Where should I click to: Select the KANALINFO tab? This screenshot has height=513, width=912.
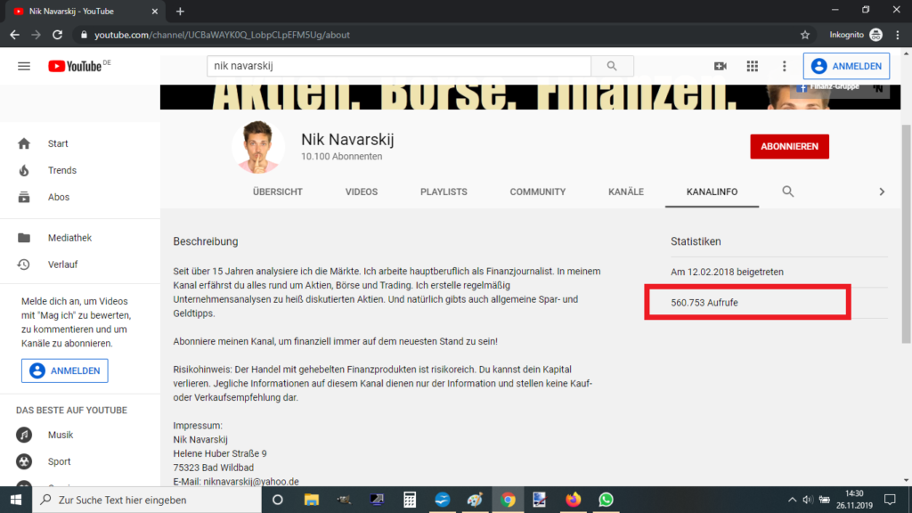(712, 192)
